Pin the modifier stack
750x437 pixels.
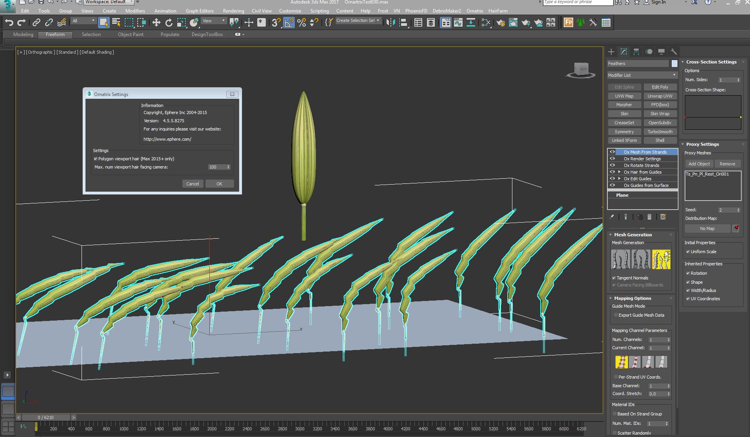(x=612, y=217)
